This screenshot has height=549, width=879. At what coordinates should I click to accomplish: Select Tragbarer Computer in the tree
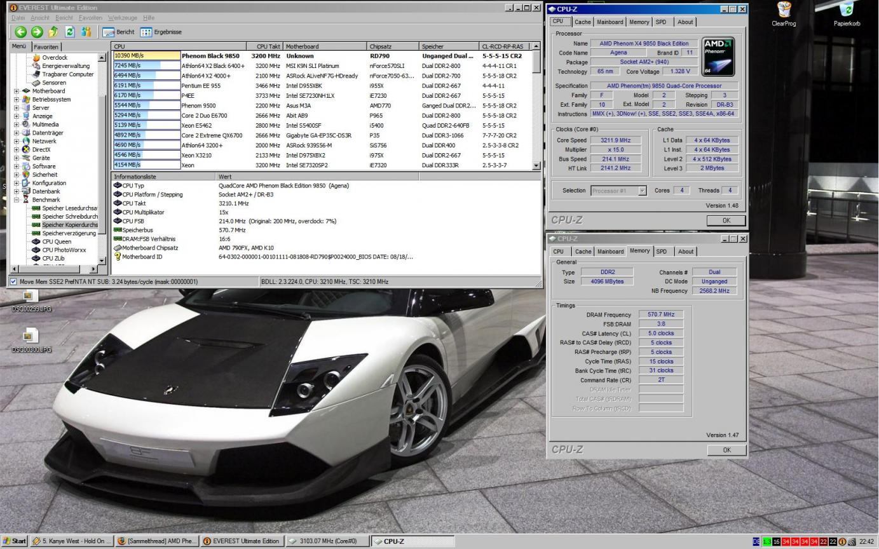pos(62,74)
